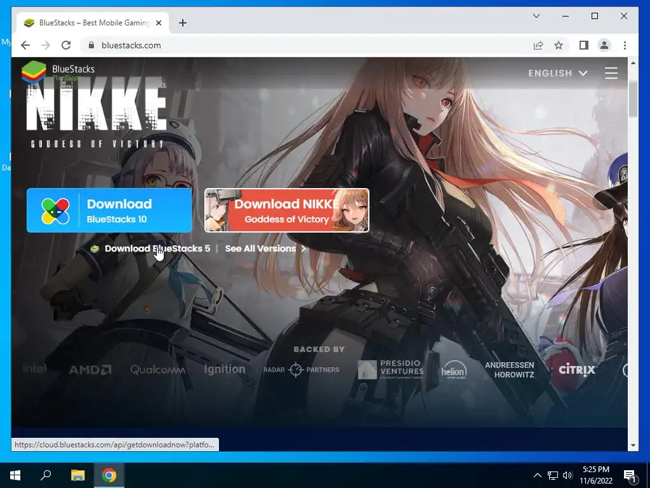The width and height of the screenshot is (650, 488).
Task: Click the Helion logo
Action: 454,369
